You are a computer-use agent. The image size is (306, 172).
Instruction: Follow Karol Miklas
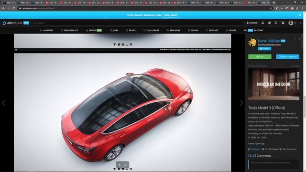(264, 49)
